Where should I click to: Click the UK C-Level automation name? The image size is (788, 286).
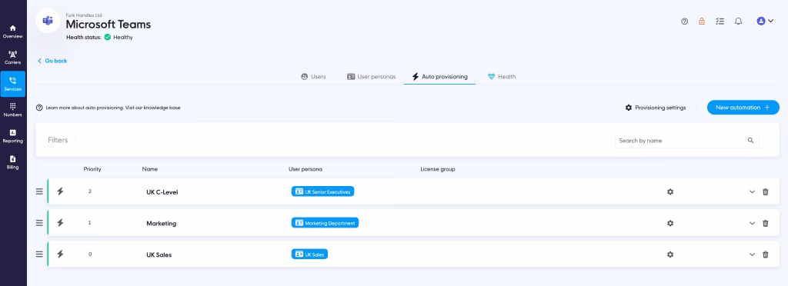click(x=162, y=192)
